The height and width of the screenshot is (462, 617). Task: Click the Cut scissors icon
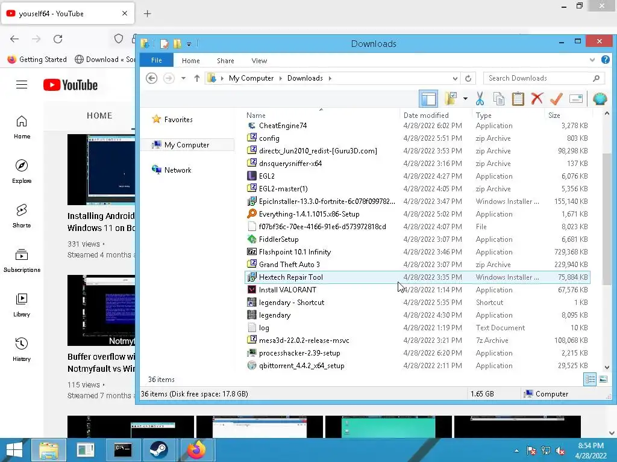[480, 99]
